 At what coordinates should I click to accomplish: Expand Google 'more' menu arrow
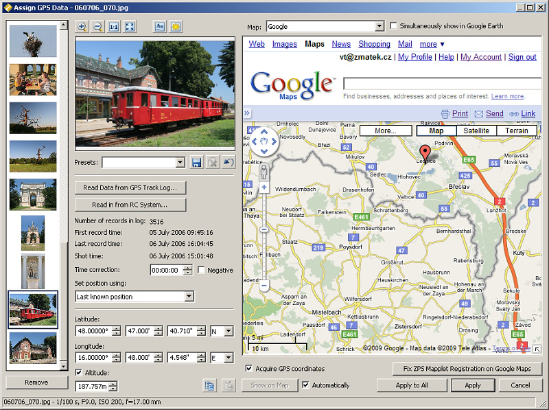(442, 44)
